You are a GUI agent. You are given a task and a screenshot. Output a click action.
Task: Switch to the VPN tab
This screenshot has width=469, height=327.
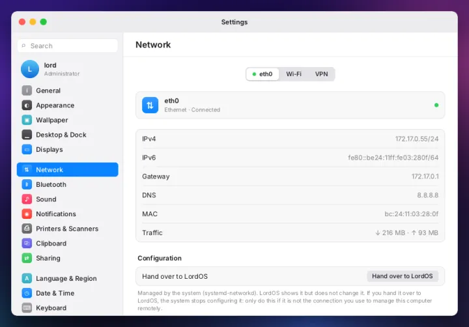pos(322,74)
